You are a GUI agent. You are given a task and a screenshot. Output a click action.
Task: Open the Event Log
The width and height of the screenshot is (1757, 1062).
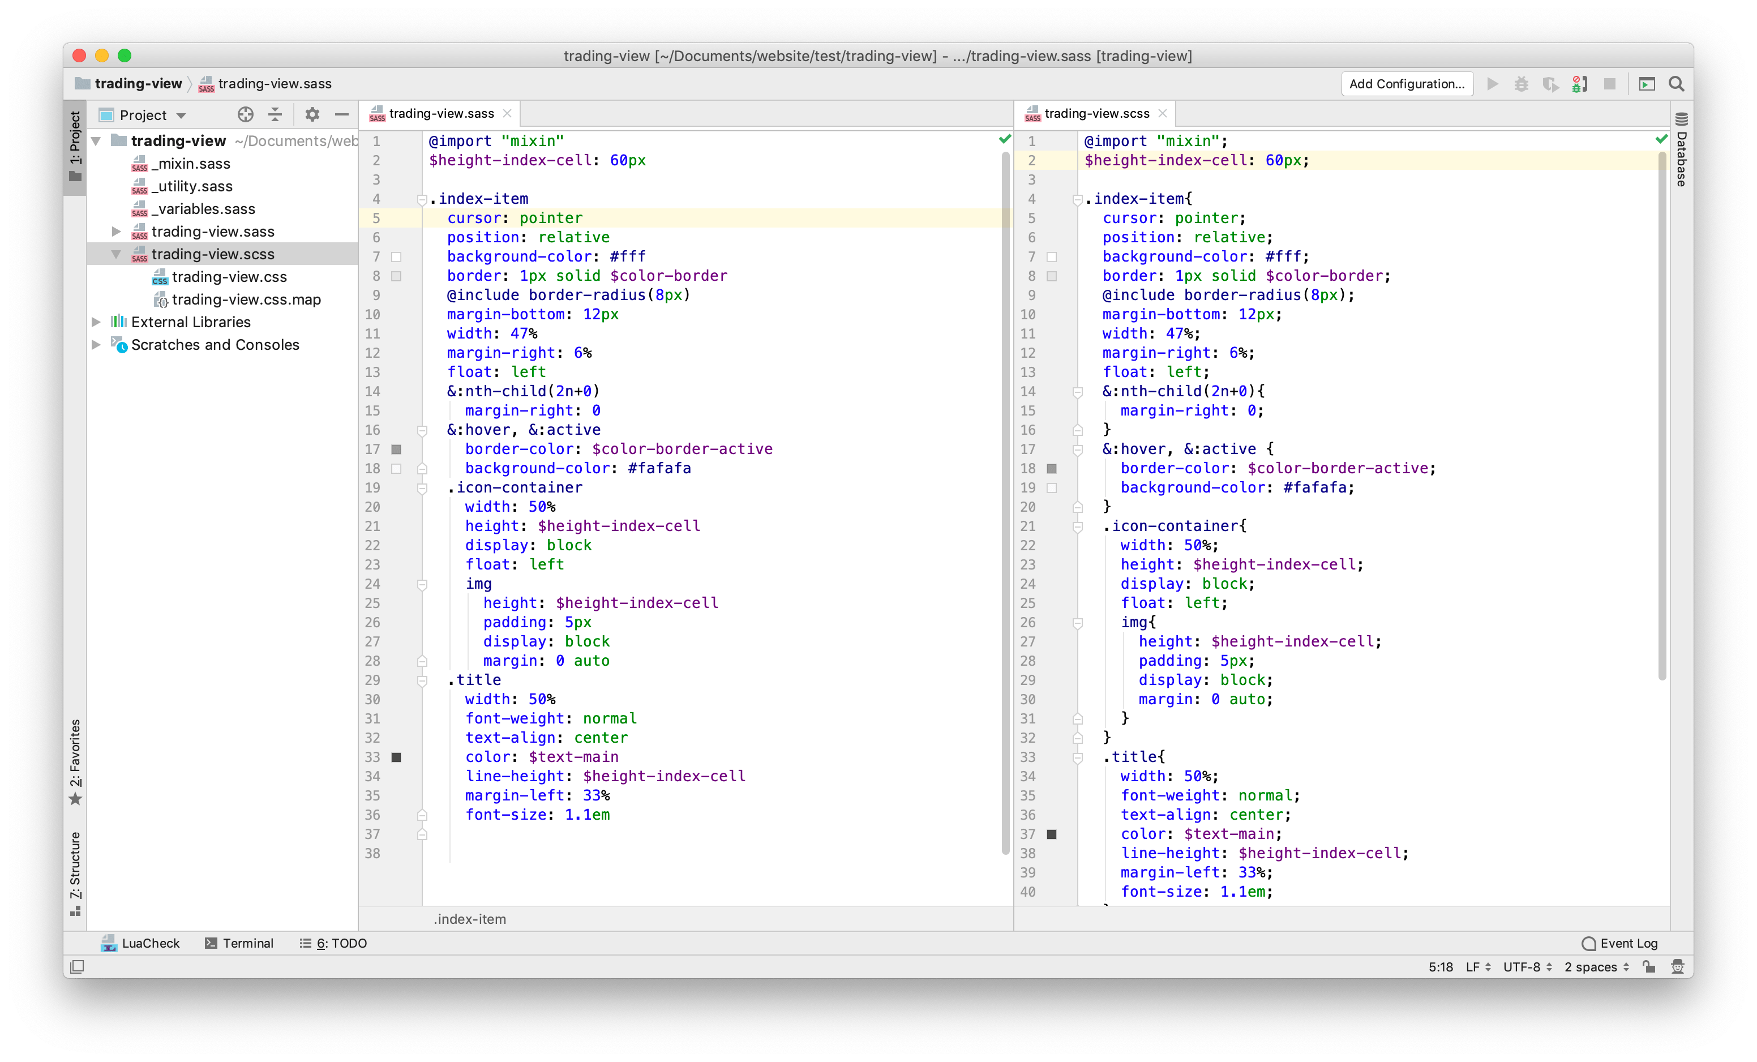[1620, 943]
